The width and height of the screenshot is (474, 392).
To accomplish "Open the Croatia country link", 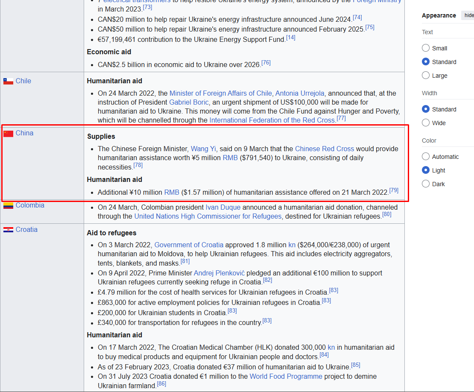I will click(26, 229).
